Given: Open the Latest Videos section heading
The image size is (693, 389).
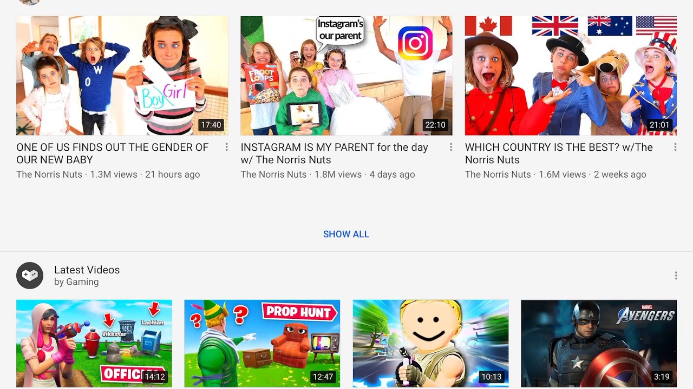Looking at the screenshot, I should pyautogui.click(x=87, y=270).
